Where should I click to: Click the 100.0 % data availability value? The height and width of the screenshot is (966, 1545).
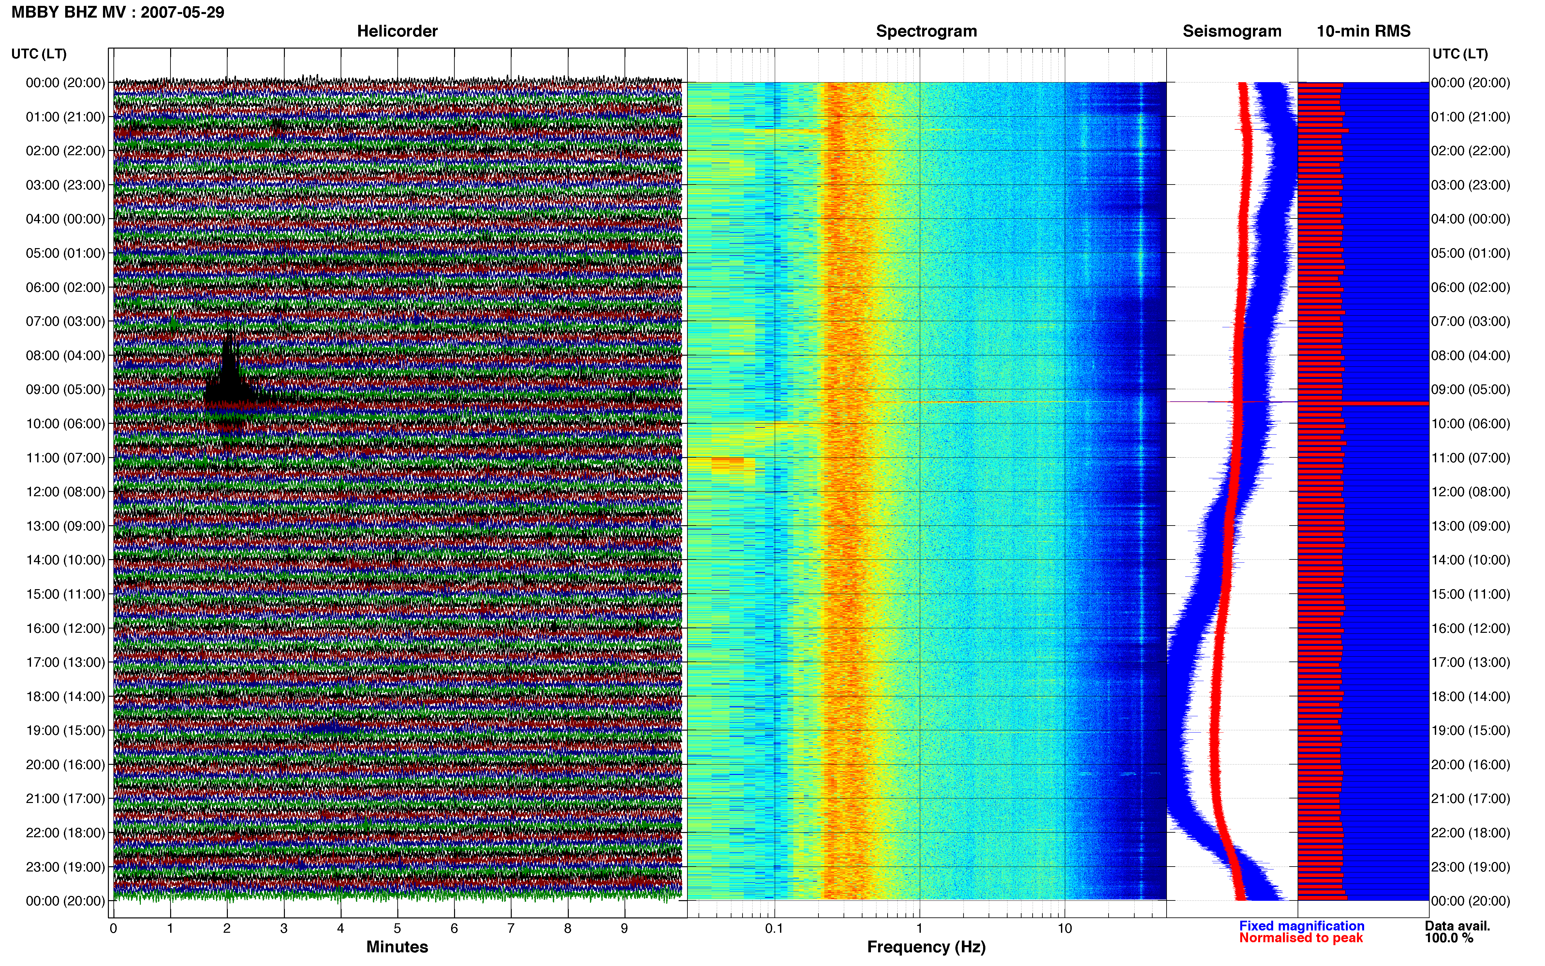click(x=1449, y=938)
